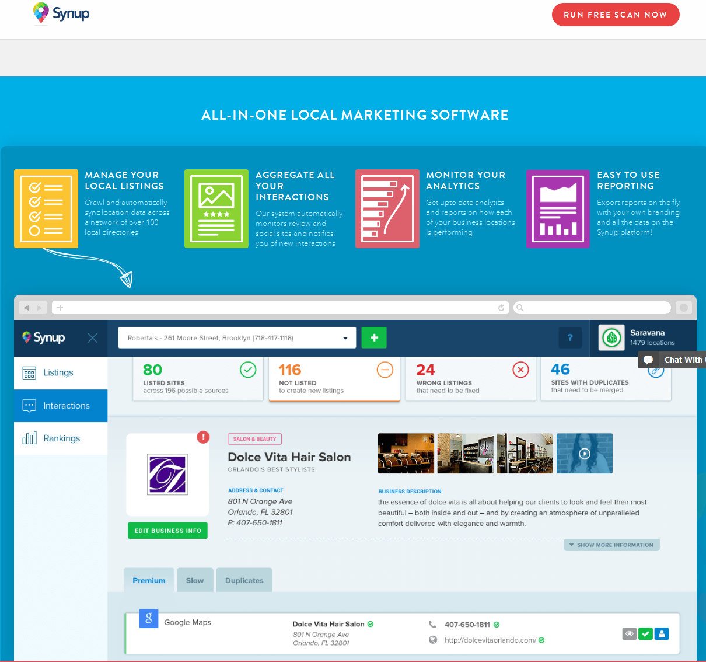Screen dimensions: 706x662
Task: Click the Monitor Your Analytics red chart icon
Action: point(387,209)
